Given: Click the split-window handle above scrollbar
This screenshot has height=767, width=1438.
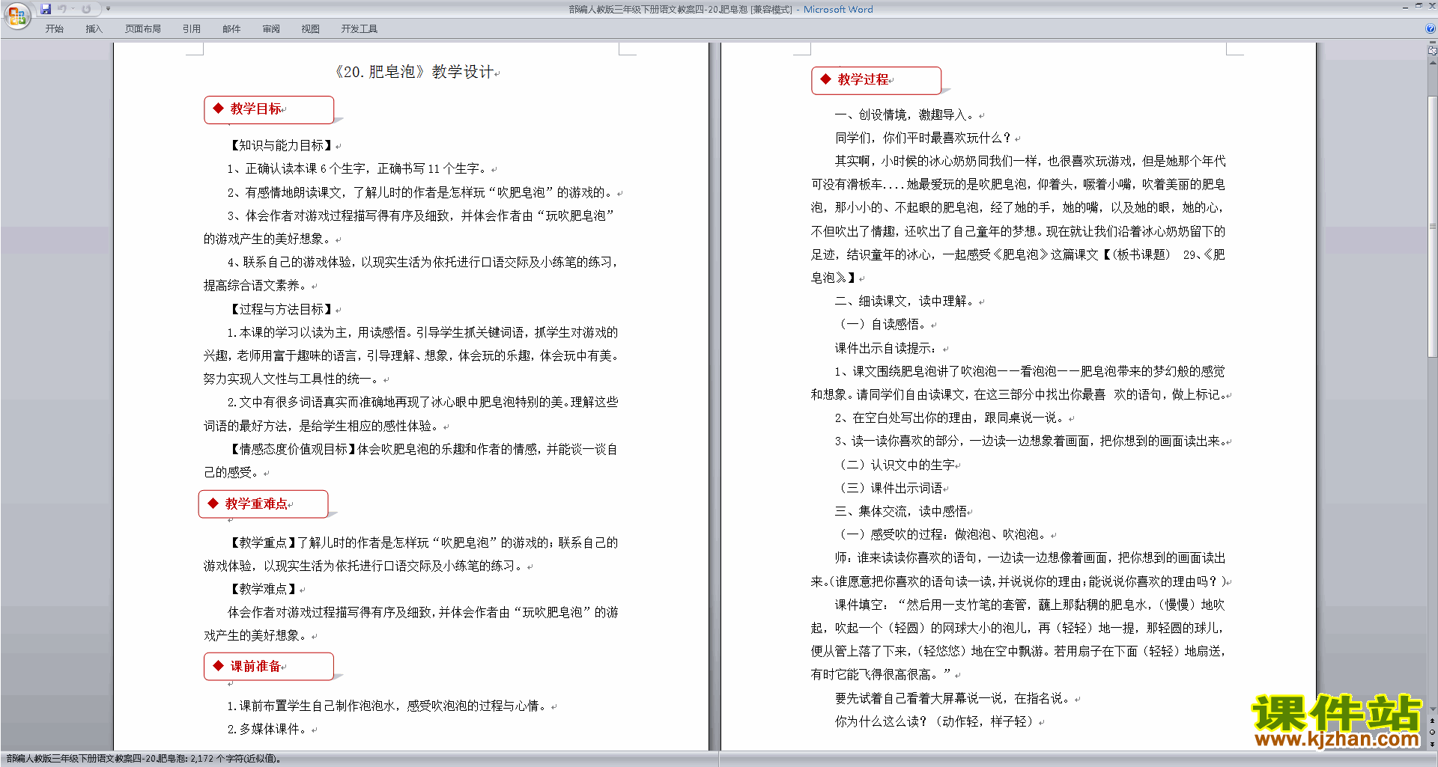Looking at the screenshot, I should (x=1433, y=43).
